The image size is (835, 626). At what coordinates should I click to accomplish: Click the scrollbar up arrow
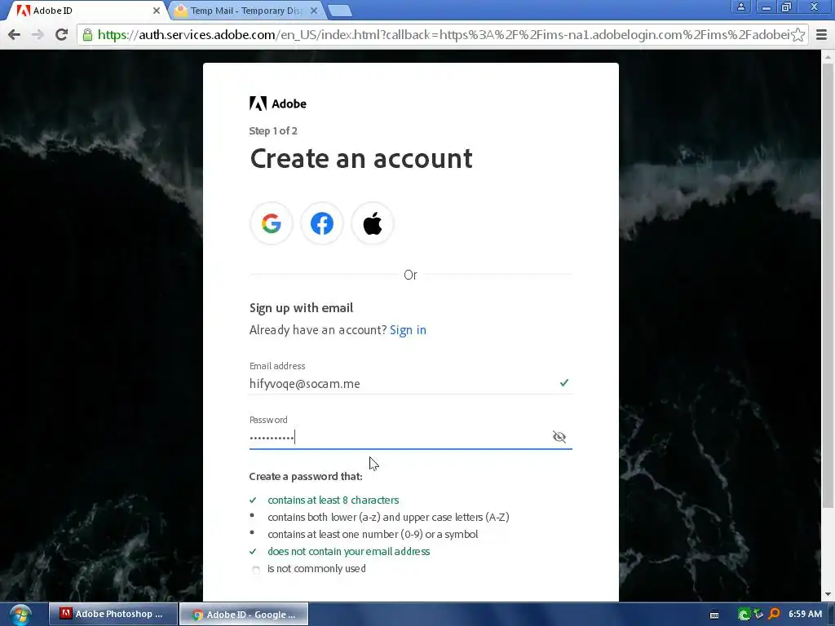pyautogui.click(x=828, y=56)
